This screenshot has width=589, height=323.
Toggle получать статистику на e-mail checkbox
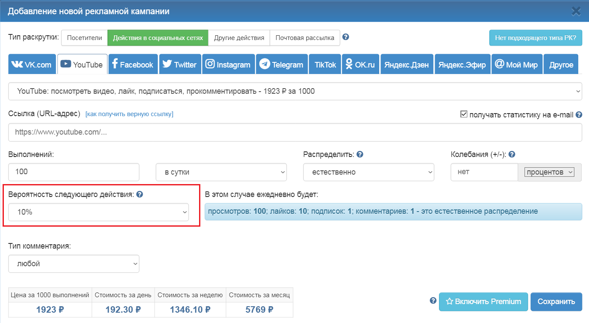(x=463, y=114)
